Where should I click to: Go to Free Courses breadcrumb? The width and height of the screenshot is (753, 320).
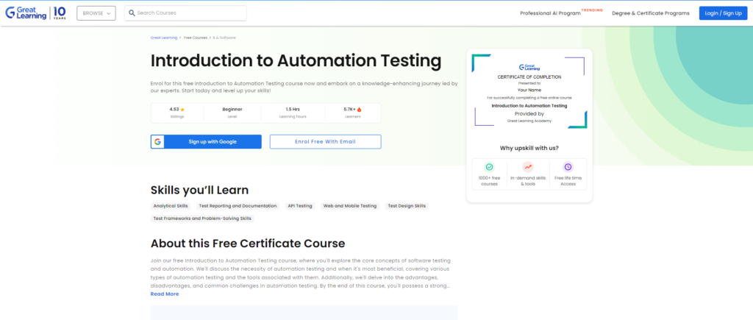[196, 37]
